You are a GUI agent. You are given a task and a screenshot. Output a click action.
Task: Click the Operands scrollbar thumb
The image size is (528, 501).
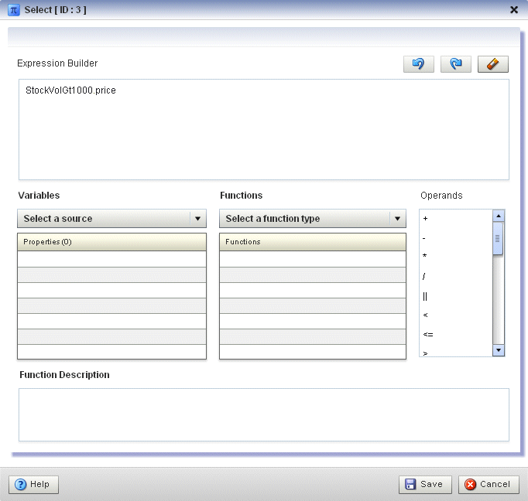498,238
